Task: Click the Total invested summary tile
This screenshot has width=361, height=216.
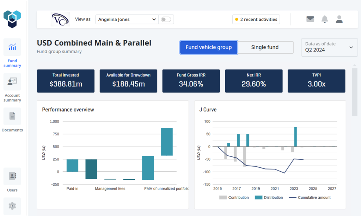Action: (x=66, y=81)
